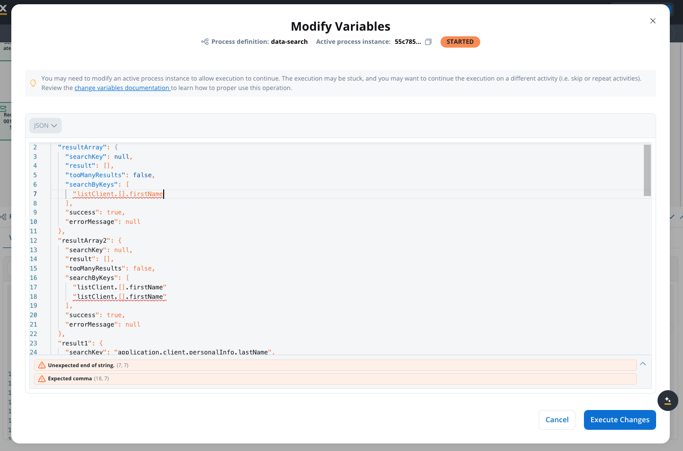
Task: Click warning icon beside "Expected comma"
Action: (42, 378)
